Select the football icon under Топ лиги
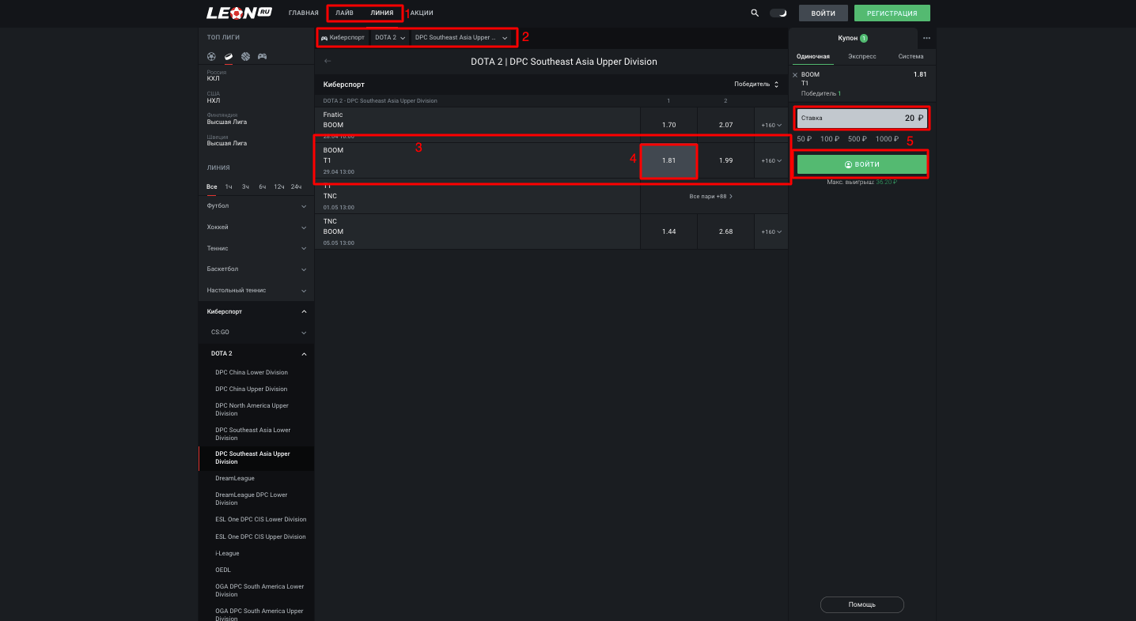Viewport: 1136px width, 621px height. tap(211, 56)
